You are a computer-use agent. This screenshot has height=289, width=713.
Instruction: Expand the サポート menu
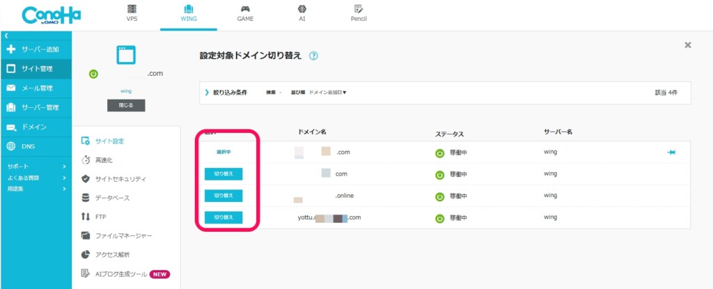click(x=36, y=166)
